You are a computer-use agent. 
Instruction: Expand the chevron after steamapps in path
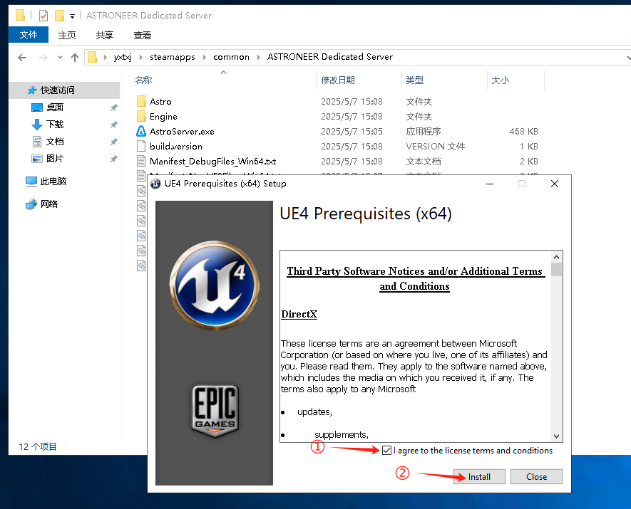(x=204, y=57)
